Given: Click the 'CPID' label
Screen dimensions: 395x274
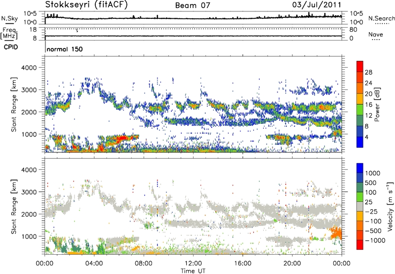Looking at the screenshot, I should (x=11, y=47).
